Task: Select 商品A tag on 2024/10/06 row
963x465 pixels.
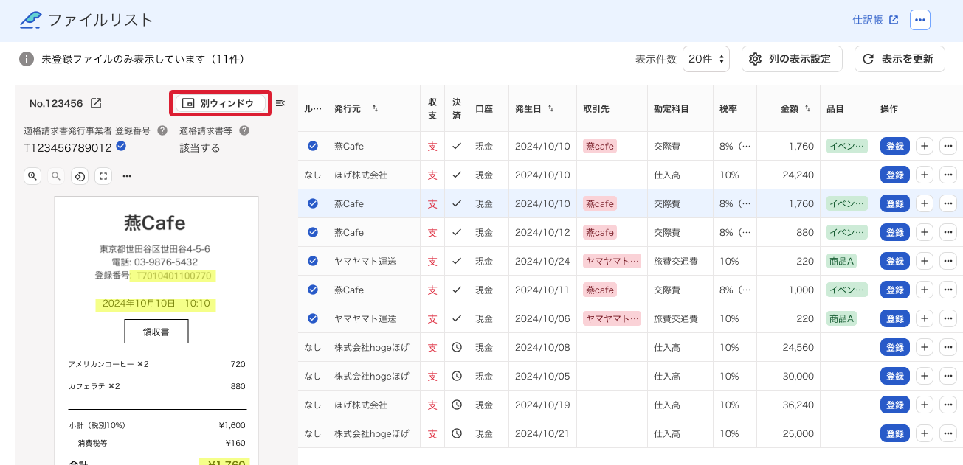Action: 842,318
